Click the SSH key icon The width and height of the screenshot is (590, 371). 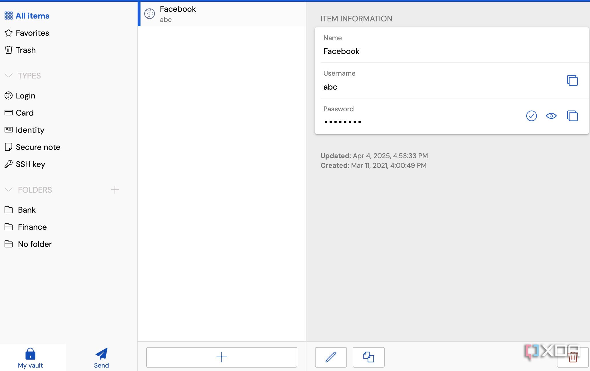coord(9,164)
